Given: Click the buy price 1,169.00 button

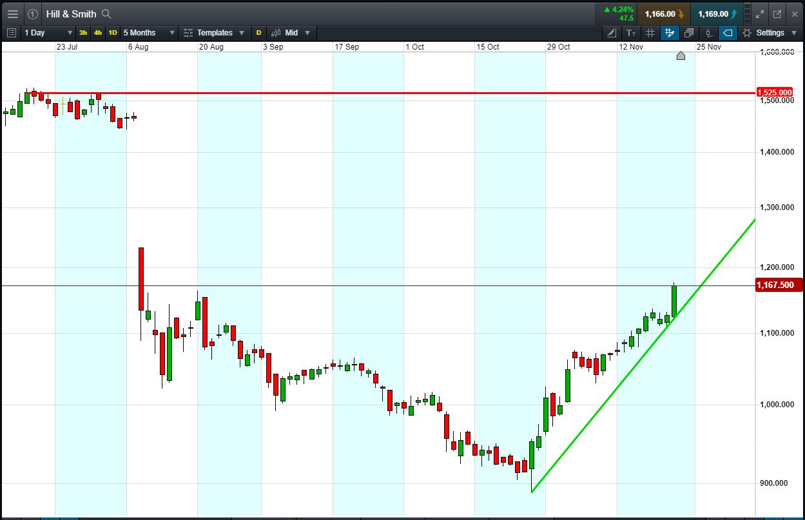Looking at the screenshot, I should click(716, 14).
